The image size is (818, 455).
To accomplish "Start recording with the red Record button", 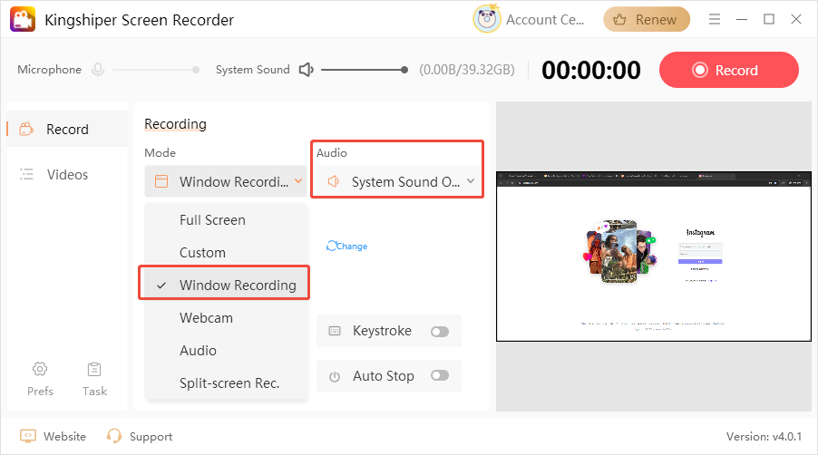I will pyautogui.click(x=729, y=70).
